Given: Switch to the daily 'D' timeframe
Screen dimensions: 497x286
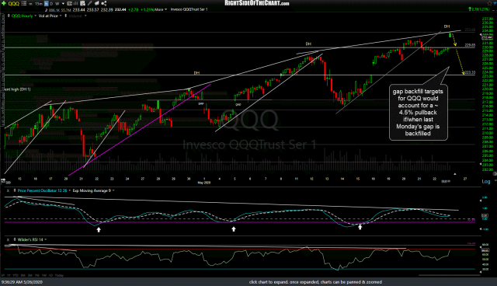Looking at the screenshot, I should (51, 4).
